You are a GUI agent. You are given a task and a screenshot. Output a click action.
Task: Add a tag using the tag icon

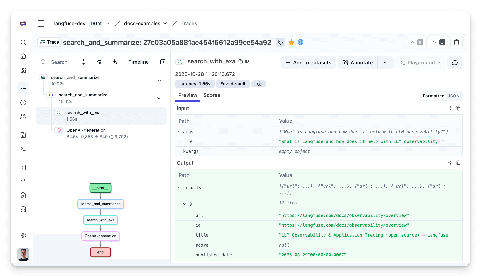click(x=280, y=42)
